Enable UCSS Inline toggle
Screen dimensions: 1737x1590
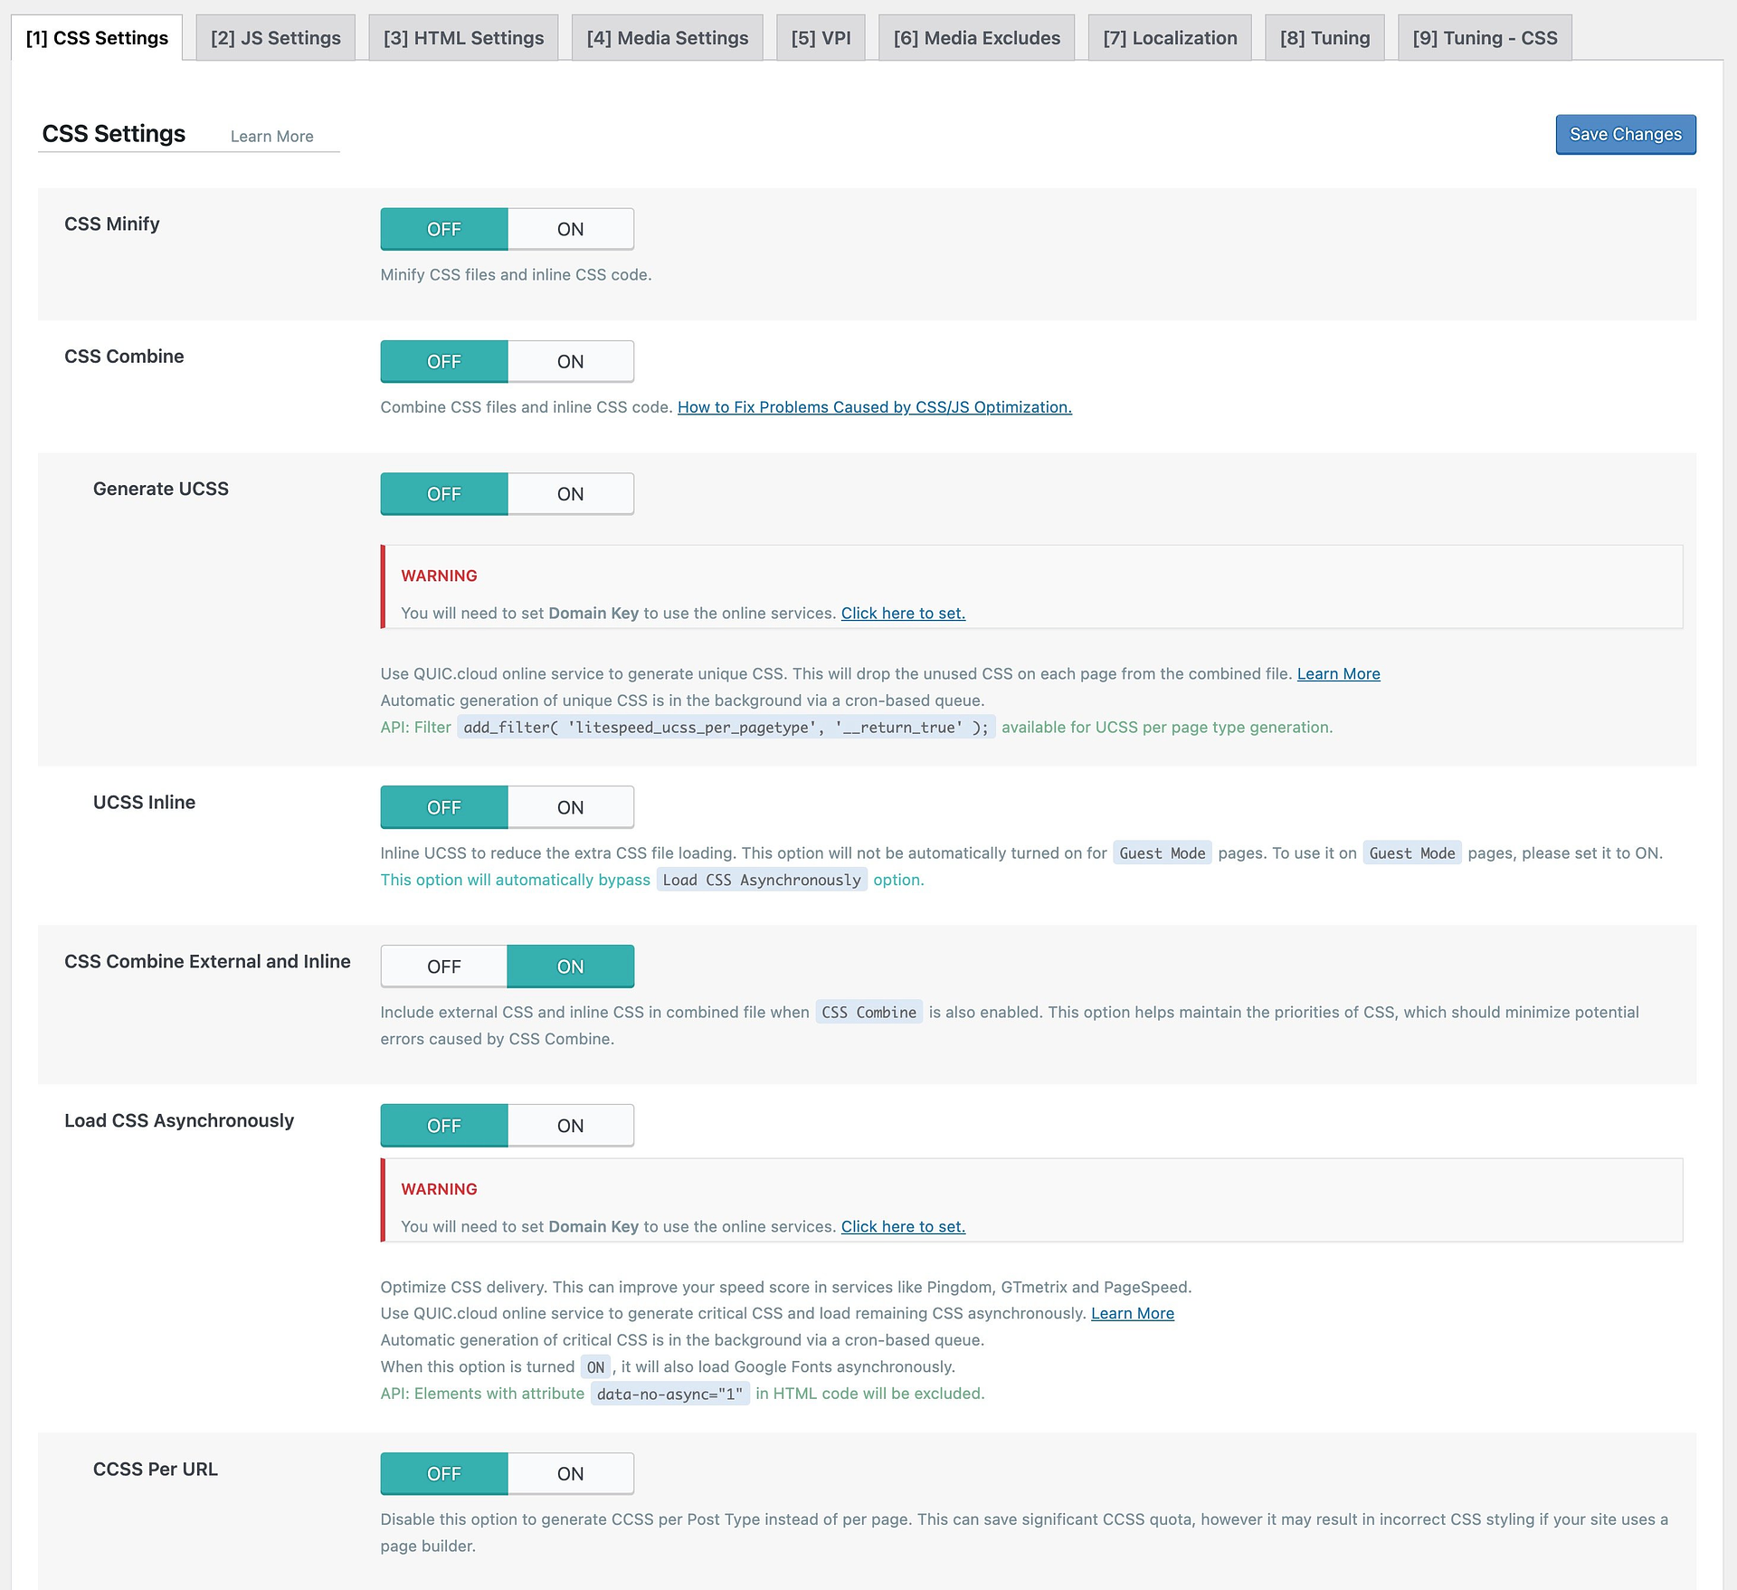[572, 806]
